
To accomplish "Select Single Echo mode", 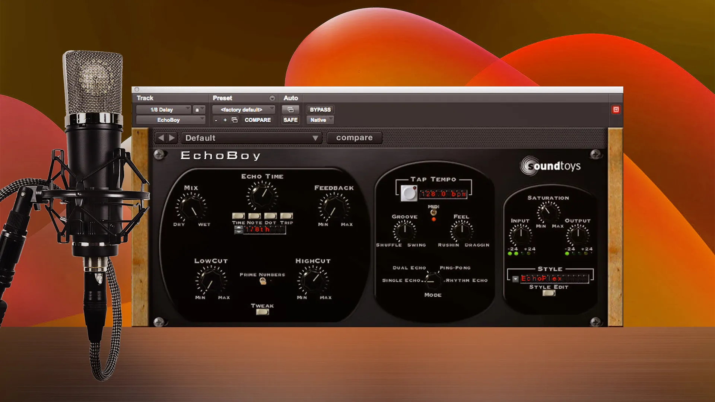I will [401, 280].
